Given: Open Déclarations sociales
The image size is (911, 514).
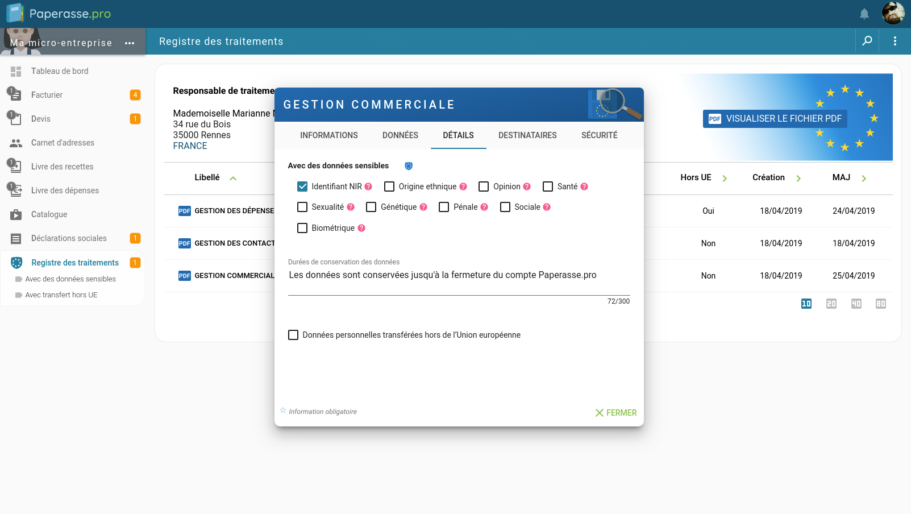Looking at the screenshot, I should click(x=68, y=238).
